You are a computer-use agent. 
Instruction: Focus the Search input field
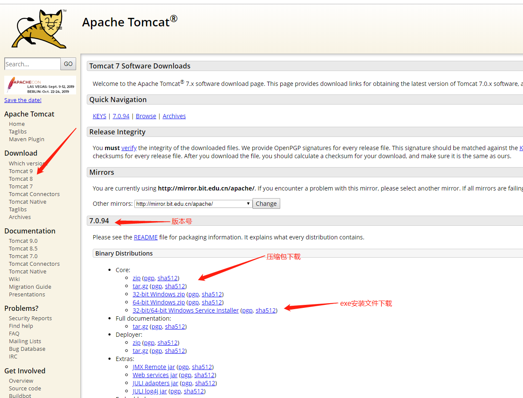(x=32, y=64)
